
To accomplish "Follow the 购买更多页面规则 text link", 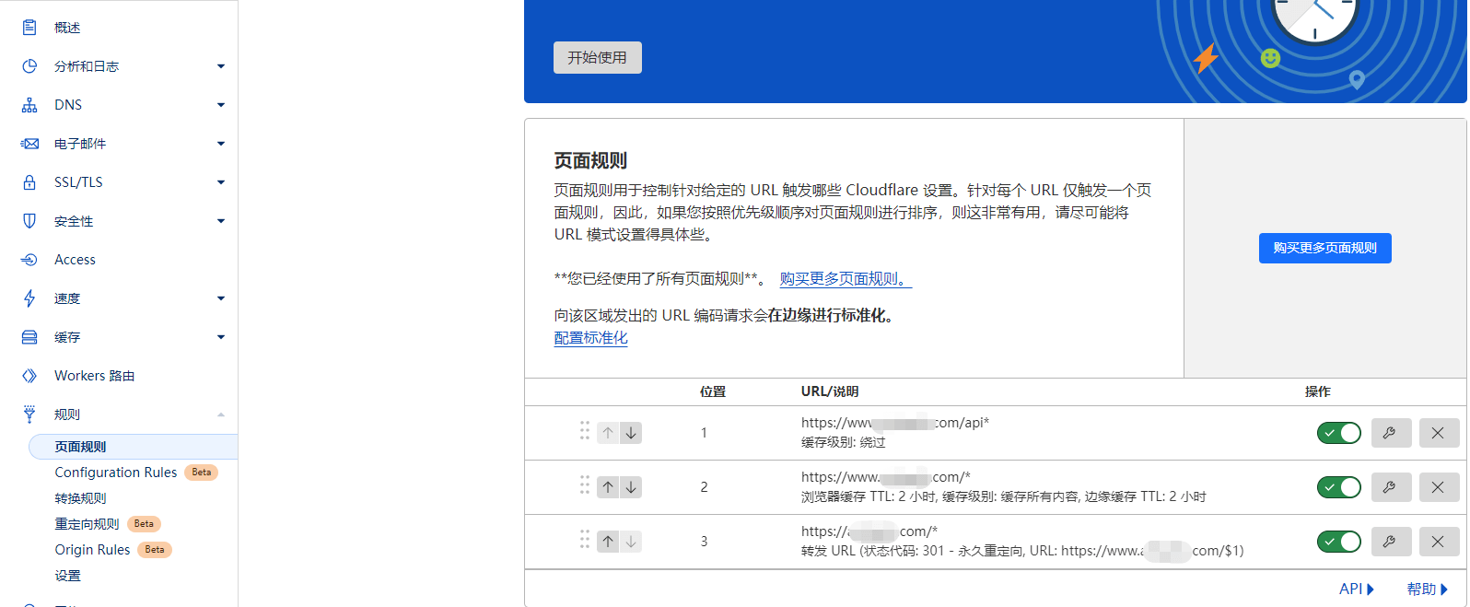I will point(846,278).
